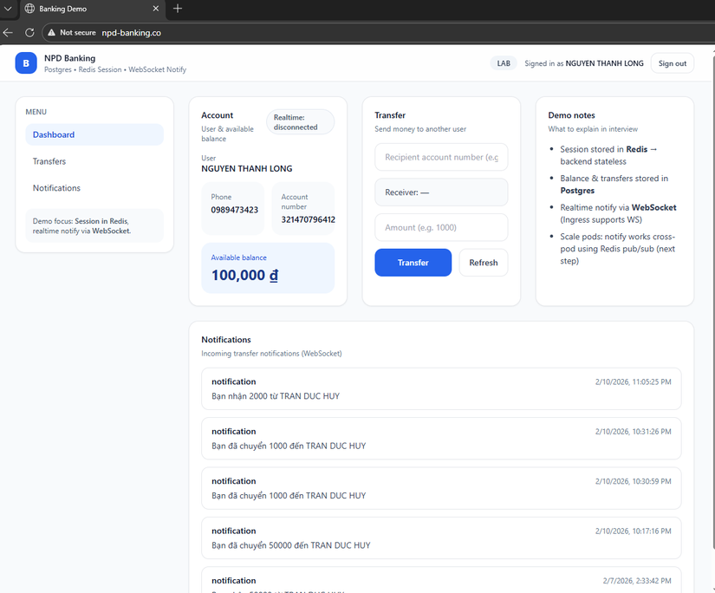Click Signed in as NGUYEN THANH LONG text
Image resolution: width=715 pixels, height=593 pixels.
point(583,63)
